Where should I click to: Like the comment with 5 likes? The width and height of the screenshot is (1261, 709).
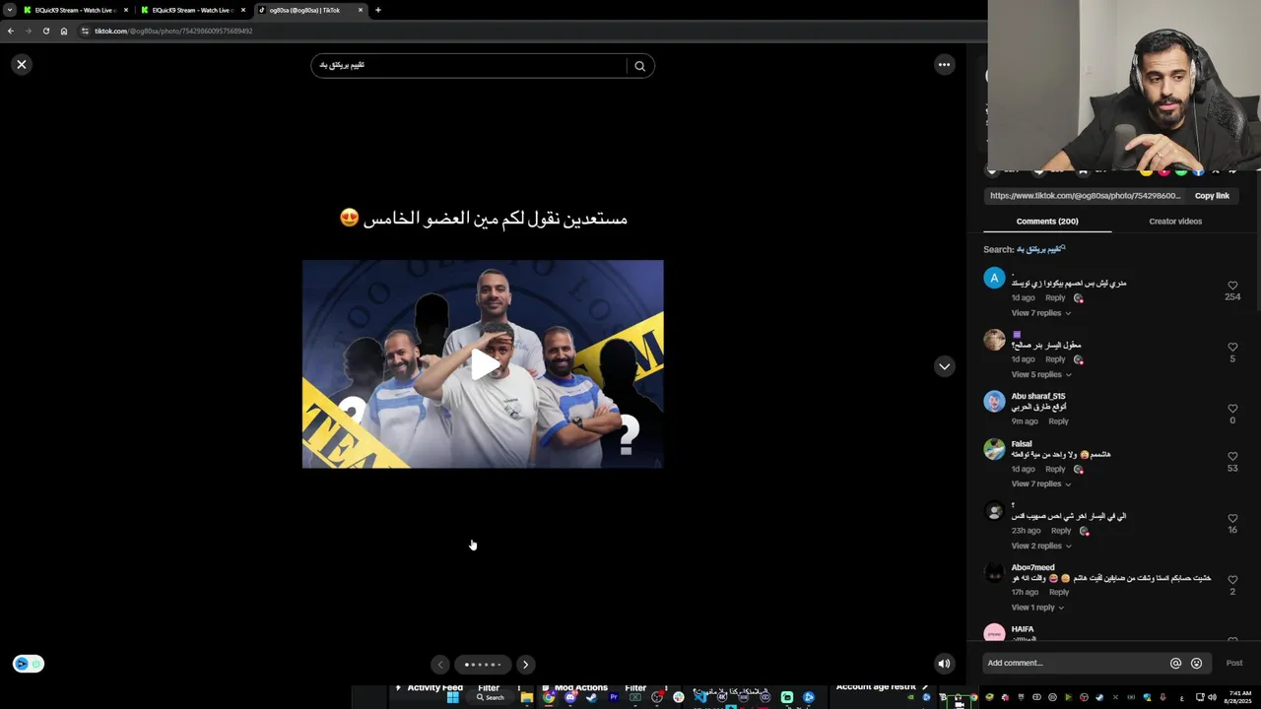pyautogui.click(x=1232, y=348)
